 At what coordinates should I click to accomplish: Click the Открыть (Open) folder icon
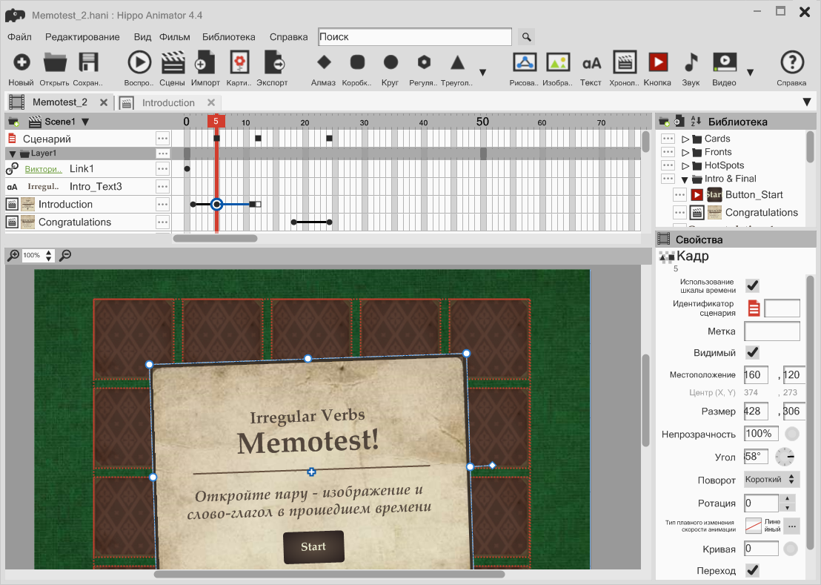coord(54,62)
